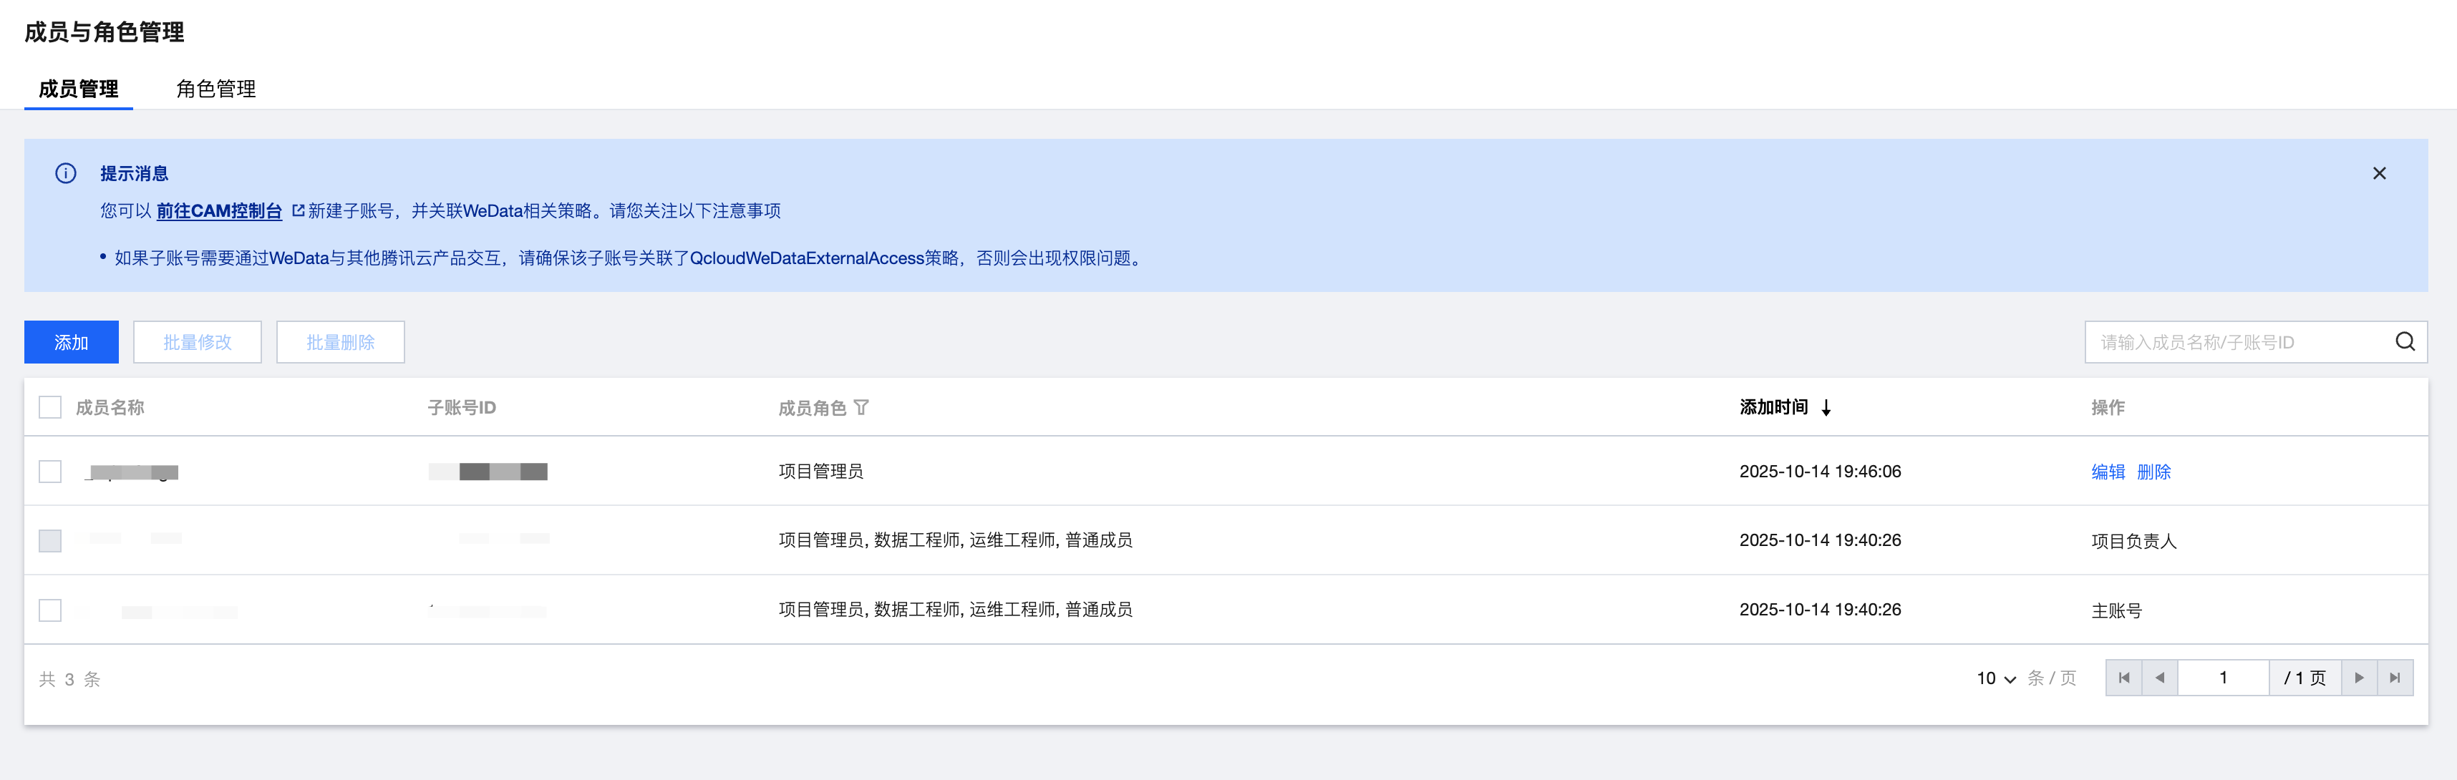This screenshot has height=780, width=2457.
Task: Jump to last page arrow
Action: pyautogui.click(x=2395, y=678)
